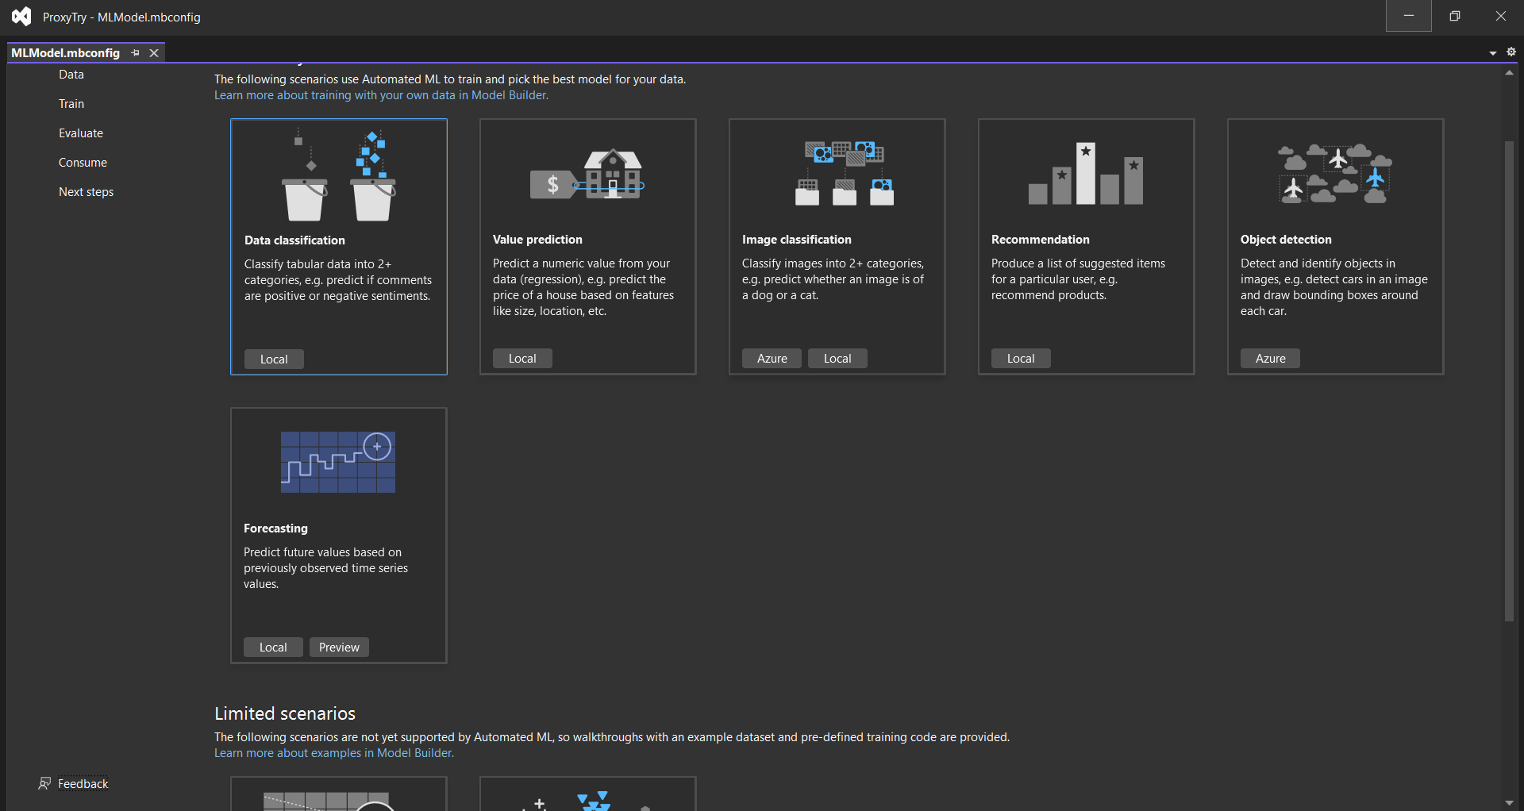Pin the MLModel.mbconfig tab
The width and height of the screenshot is (1524, 811).
[135, 52]
